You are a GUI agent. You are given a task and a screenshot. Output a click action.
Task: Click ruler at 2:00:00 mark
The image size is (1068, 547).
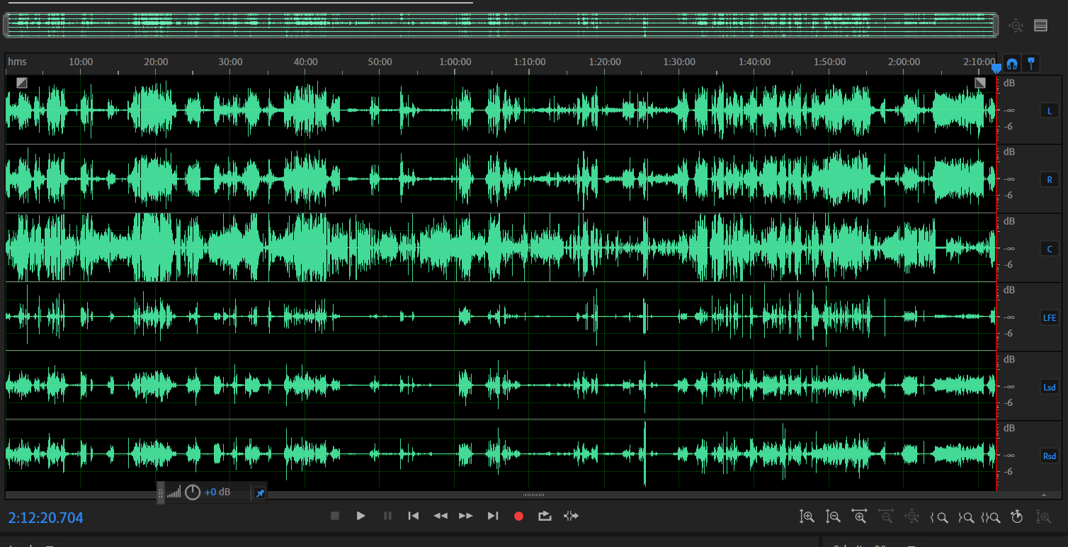point(904,62)
